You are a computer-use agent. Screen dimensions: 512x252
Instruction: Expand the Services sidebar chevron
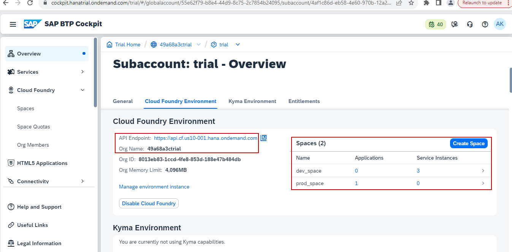[82, 72]
